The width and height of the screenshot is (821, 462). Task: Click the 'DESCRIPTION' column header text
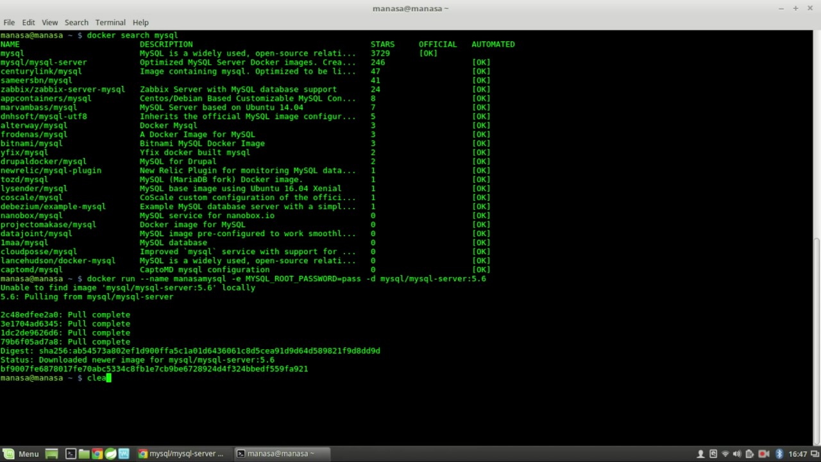[x=166, y=44]
